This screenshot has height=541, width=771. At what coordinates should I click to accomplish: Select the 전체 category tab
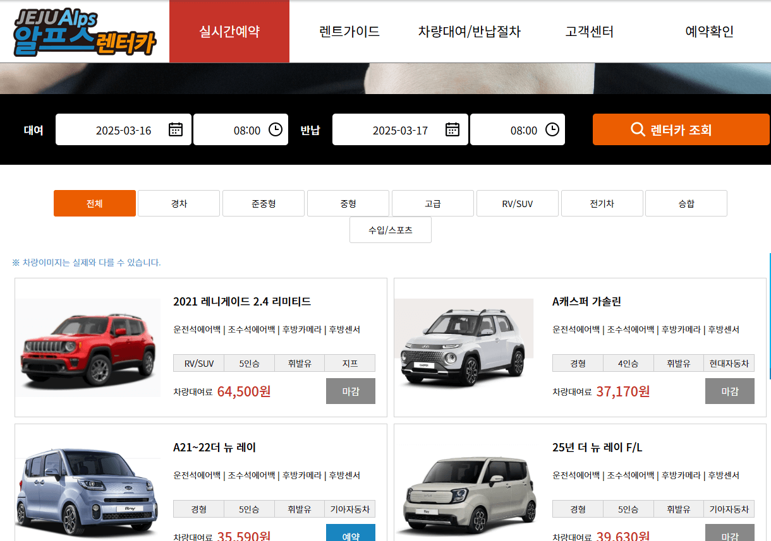click(95, 203)
